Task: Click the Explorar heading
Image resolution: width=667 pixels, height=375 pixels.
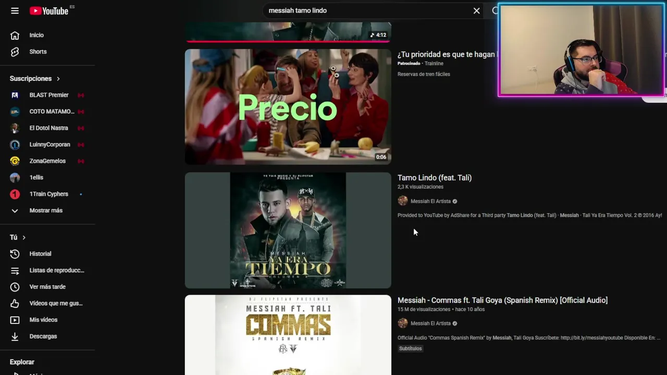Action: click(22, 362)
